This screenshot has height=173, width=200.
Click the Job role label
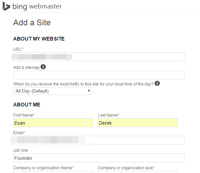point(21,150)
